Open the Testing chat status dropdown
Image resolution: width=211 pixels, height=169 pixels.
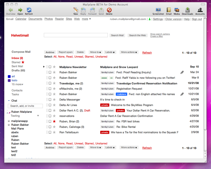pos(38,116)
